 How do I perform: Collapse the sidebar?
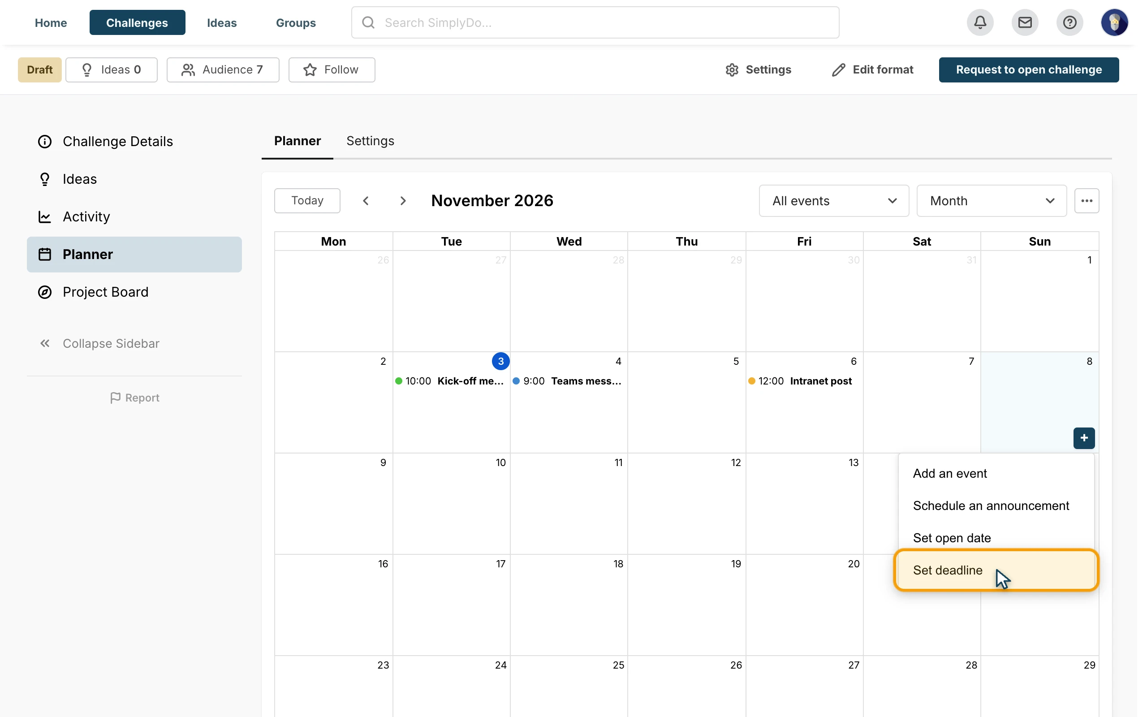(x=99, y=343)
